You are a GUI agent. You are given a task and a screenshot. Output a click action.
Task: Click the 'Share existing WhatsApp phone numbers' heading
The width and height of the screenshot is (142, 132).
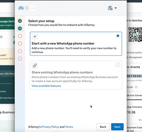click(62, 72)
